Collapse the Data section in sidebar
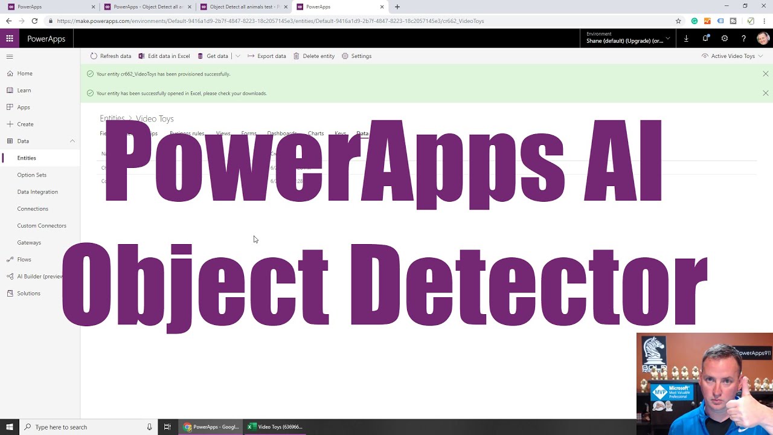Screen dimensions: 773x435 (72, 141)
